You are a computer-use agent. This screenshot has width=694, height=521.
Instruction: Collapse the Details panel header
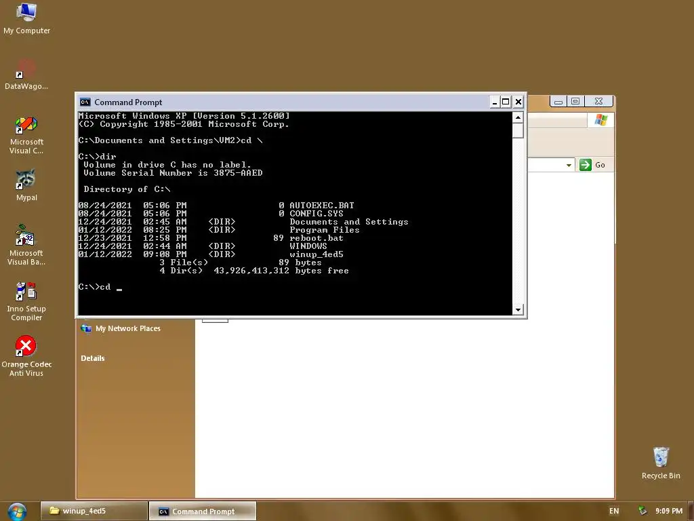click(92, 358)
